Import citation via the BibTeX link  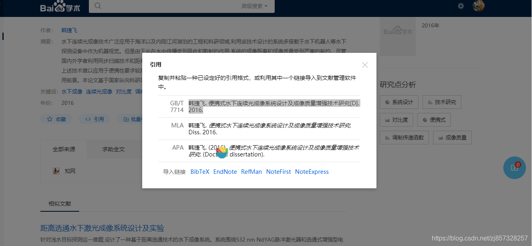pos(200,171)
